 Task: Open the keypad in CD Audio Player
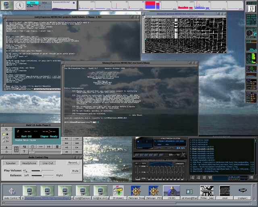[x=16, y=150]
